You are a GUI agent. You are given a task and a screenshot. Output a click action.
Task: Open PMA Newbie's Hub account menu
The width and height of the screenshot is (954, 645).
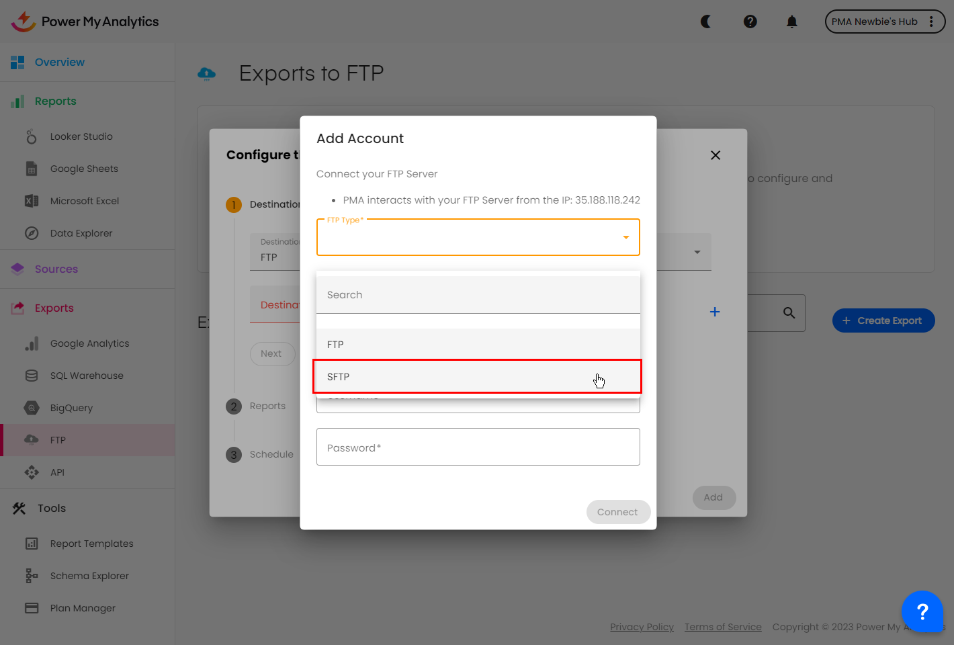pyautogui.click(x=884, y=21)
